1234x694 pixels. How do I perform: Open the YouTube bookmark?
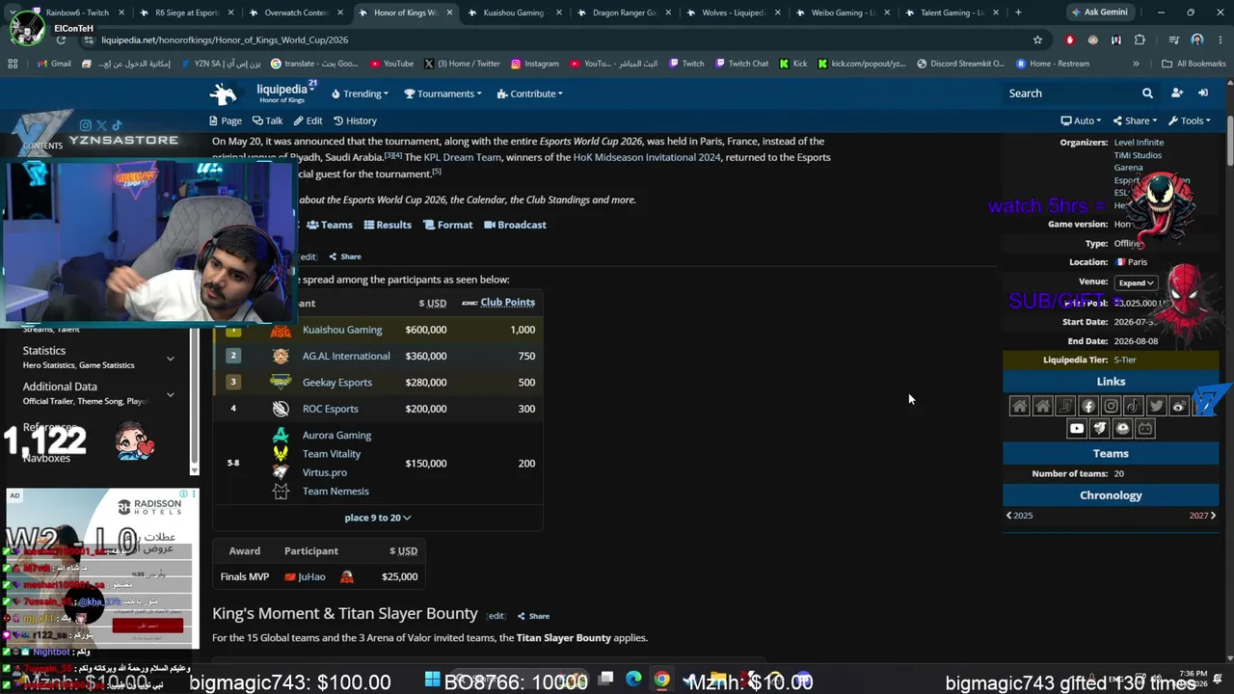pos(390,64)
